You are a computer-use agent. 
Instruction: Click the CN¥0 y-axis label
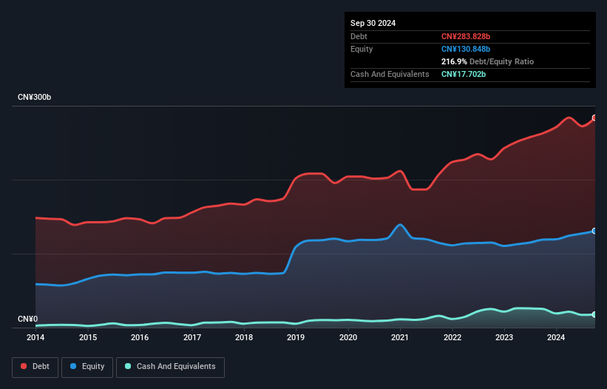(28, 319)
